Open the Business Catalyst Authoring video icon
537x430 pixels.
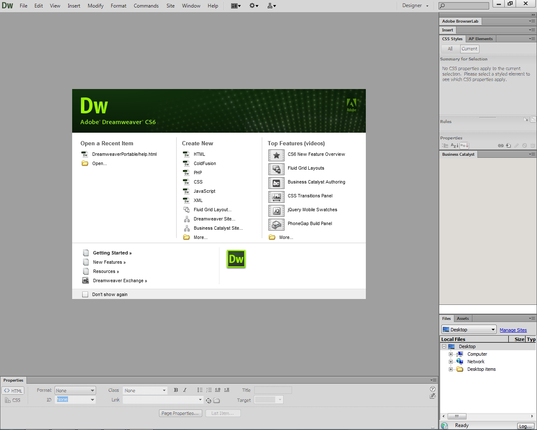(276, 183)
